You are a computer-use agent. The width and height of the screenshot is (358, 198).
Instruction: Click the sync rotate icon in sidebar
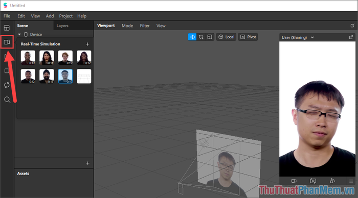point(7,85)
